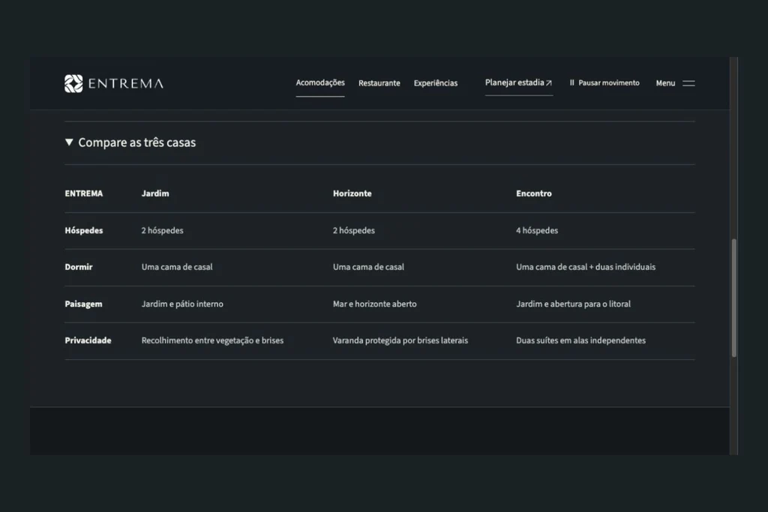This screenshot has width=768, height=512.
Task: Click Jardim e abertura para o litoral
Action: tap(574, 304)
